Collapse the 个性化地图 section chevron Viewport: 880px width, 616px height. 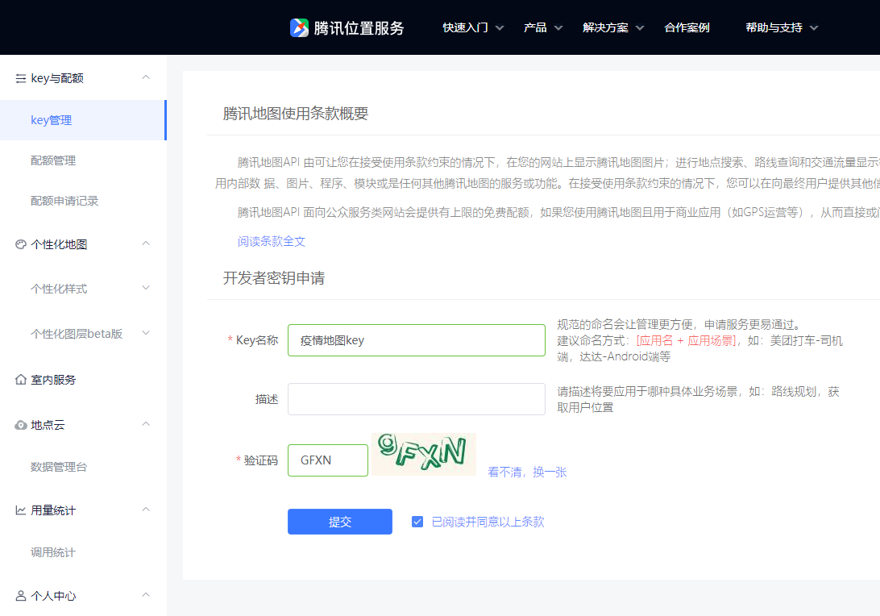click(146, 243)
